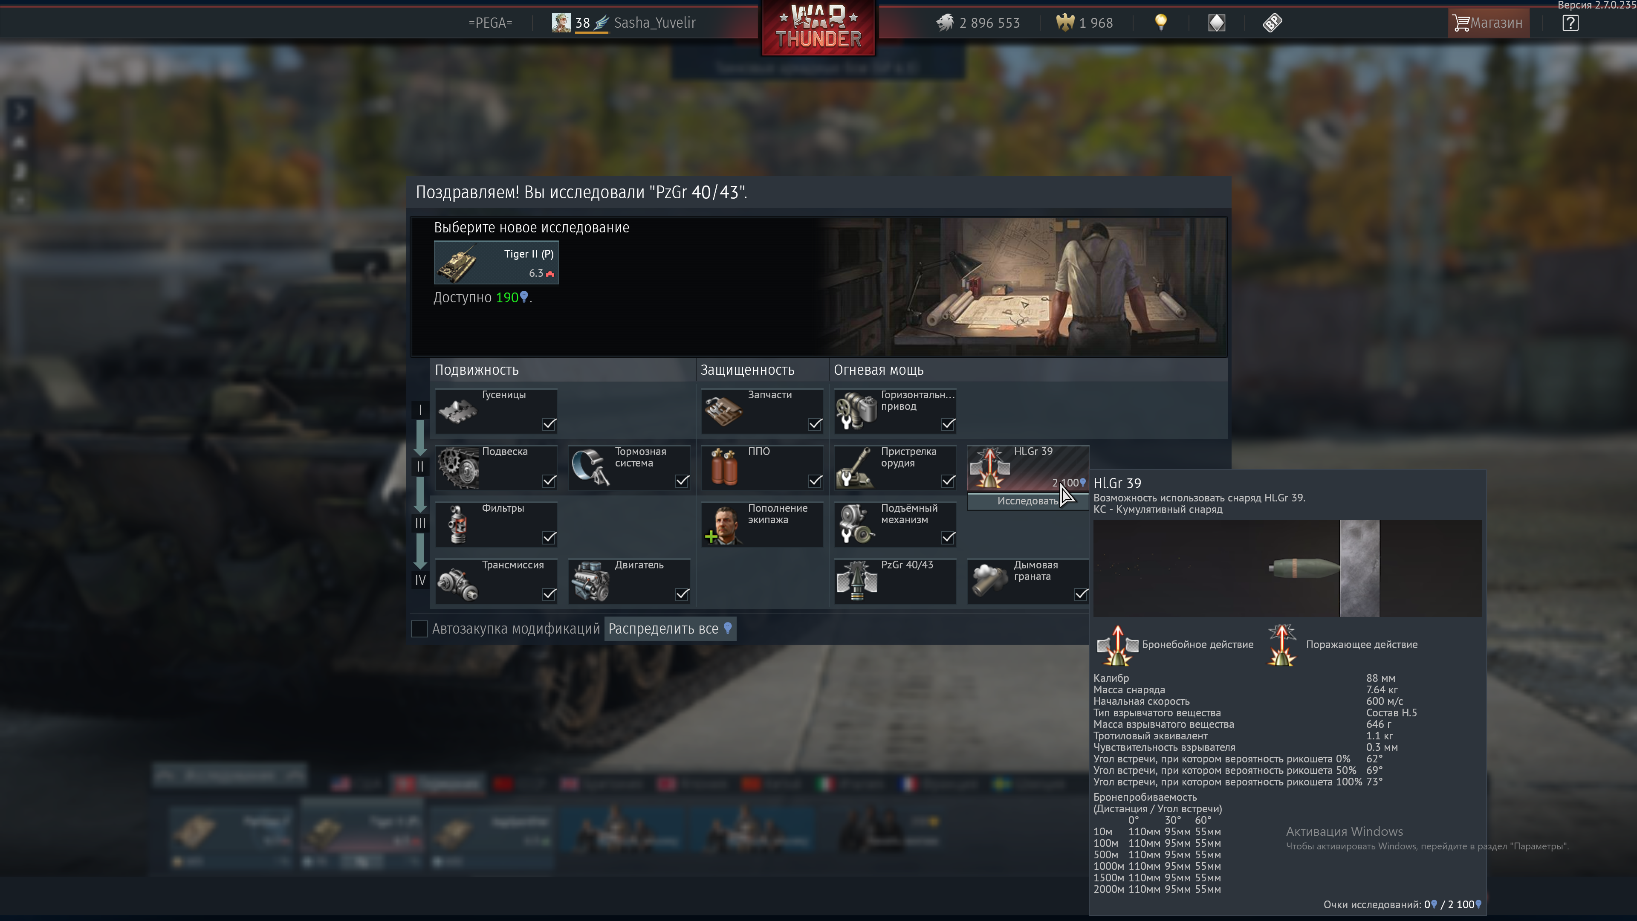The height and width of the screenshot is (921, 1637).
Task: Select the Дымовая граната modification
Action: coord(1027,581)
